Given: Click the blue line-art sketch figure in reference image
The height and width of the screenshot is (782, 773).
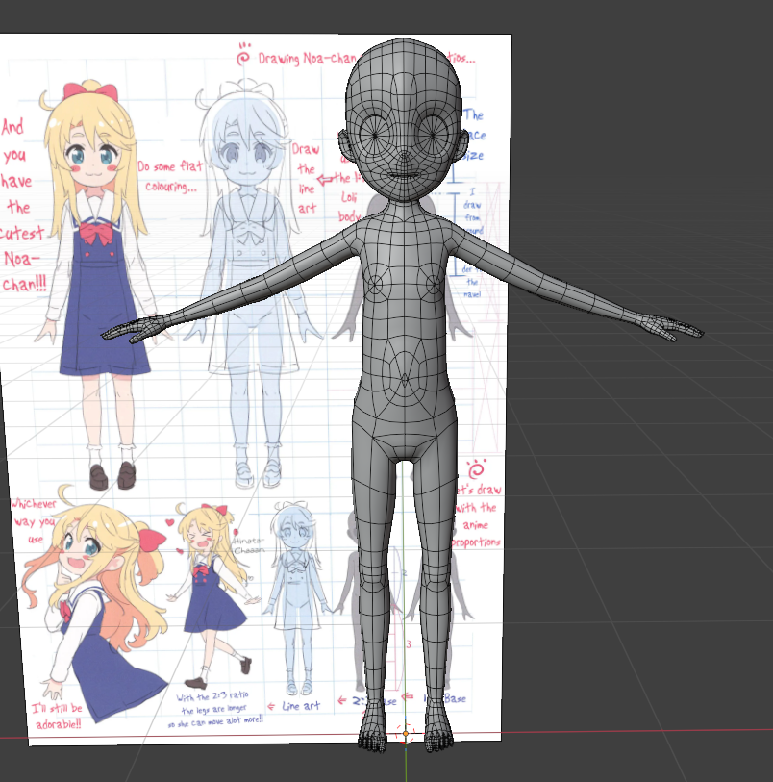Looking at the screenshot, I should pyautogui.click(x=252, y=283).
